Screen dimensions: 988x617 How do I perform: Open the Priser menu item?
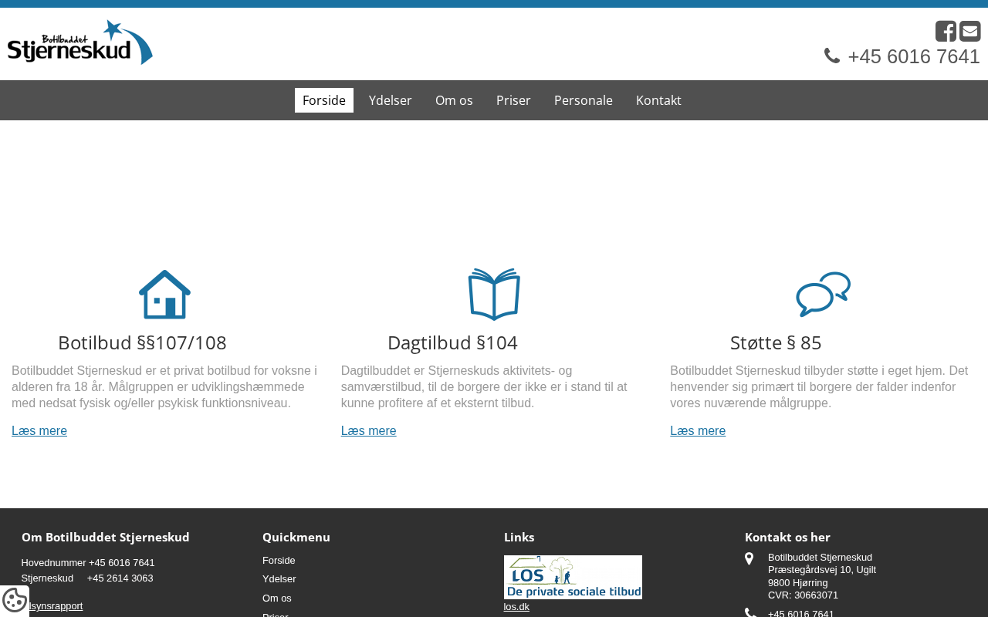point(513,100)
